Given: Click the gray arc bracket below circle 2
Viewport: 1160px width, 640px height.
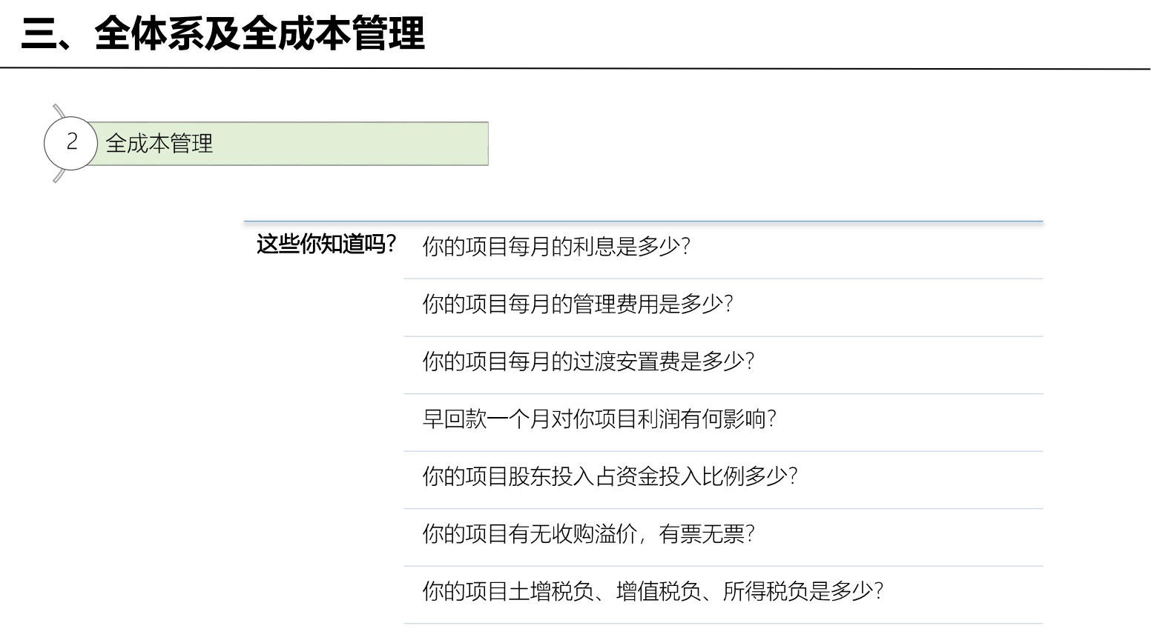Looking at the screenshot, I should coord(59,176).
